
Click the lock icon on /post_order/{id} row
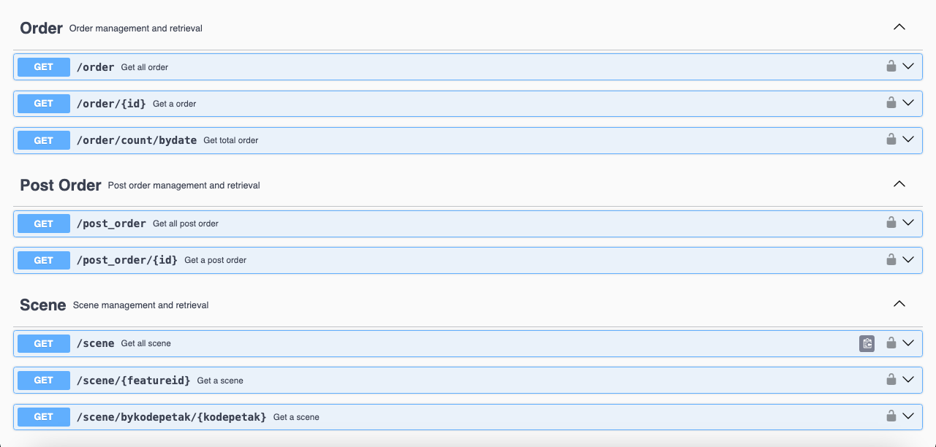click(891, 259)
